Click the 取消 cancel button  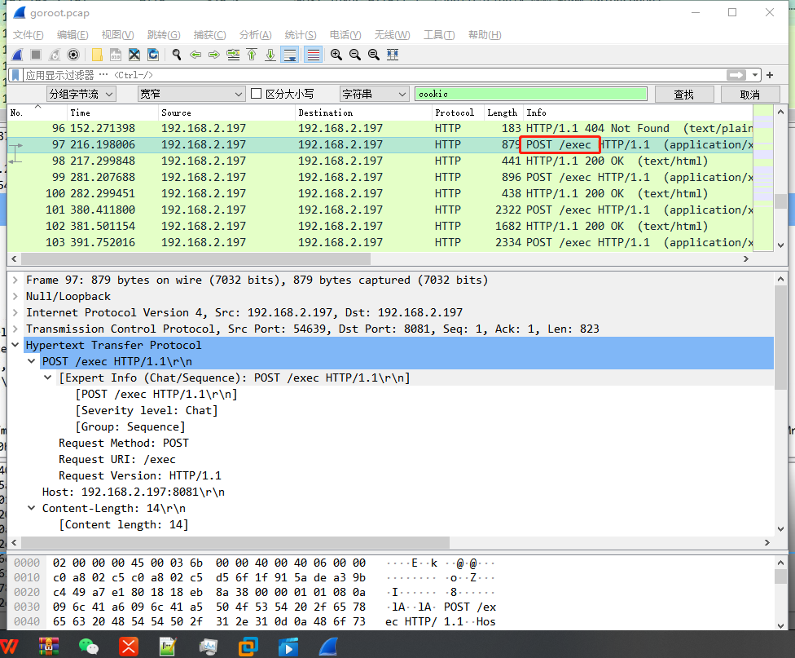[x=750, y=95]
